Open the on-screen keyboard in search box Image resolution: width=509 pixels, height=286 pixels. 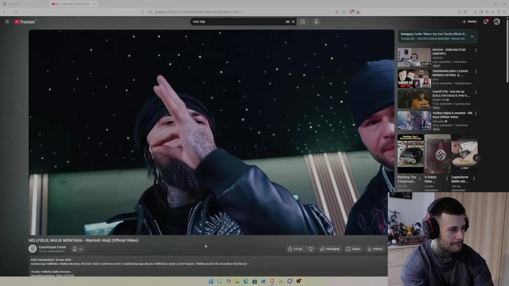pos(288,21)
